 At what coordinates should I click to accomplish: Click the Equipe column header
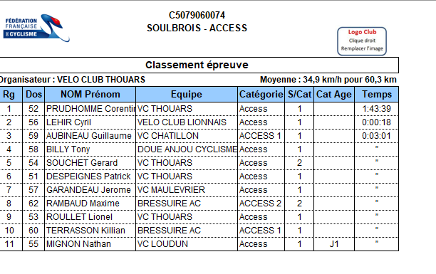tap(187, 94)
